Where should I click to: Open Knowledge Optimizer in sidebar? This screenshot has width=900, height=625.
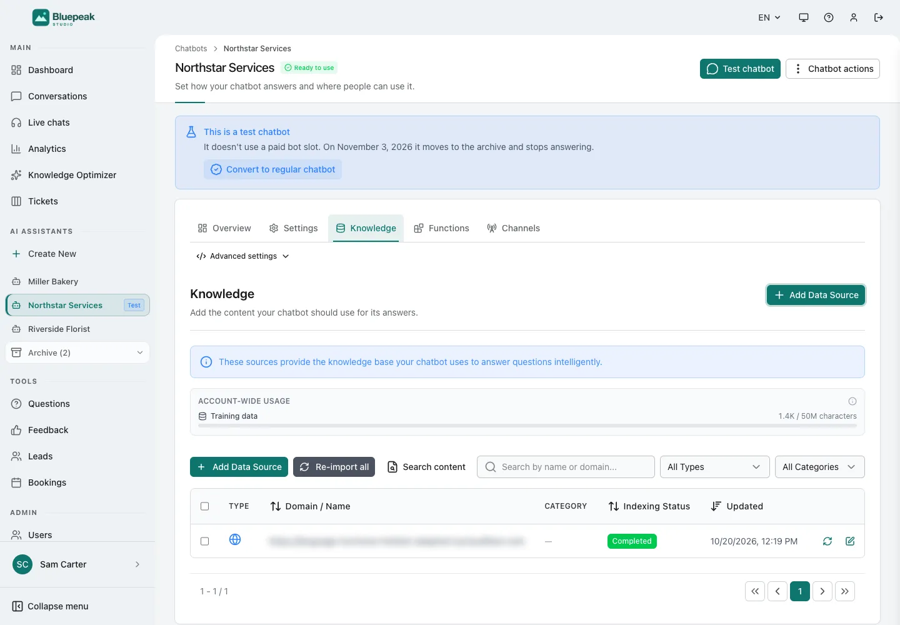click(x=77, y=175)
